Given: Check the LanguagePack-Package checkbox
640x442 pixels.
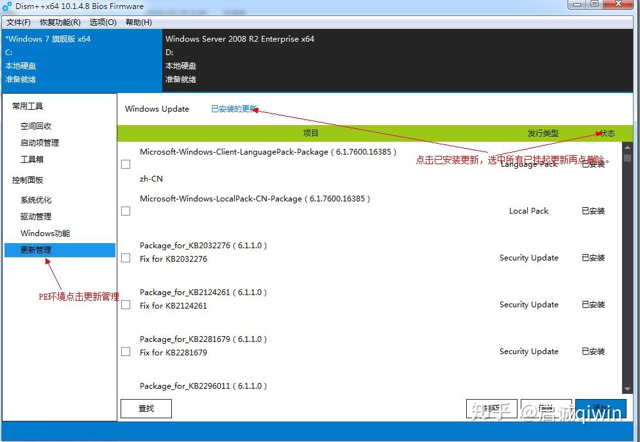Looking at the screenshot, I should point(126,164).
